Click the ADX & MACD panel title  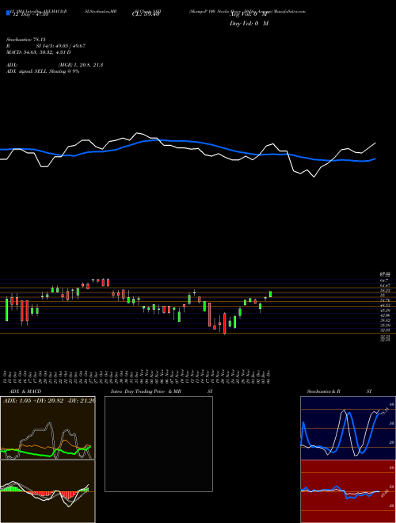25,391
